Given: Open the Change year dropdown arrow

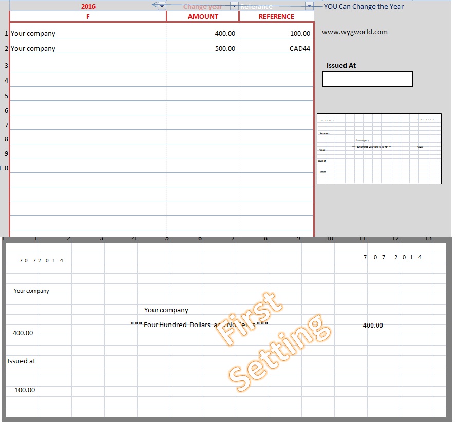Looking at the screenshot, I should (234, 6).
